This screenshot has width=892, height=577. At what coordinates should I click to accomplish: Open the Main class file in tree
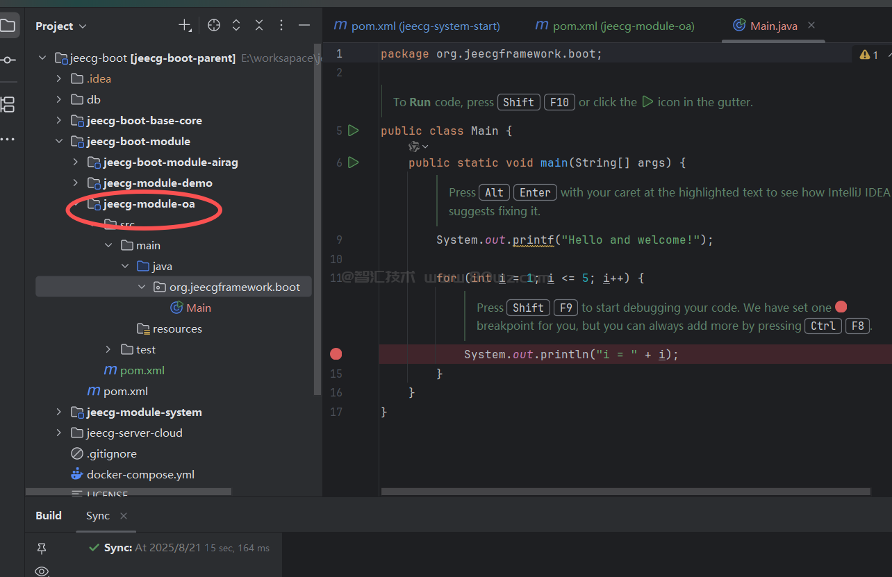point(191,308)
